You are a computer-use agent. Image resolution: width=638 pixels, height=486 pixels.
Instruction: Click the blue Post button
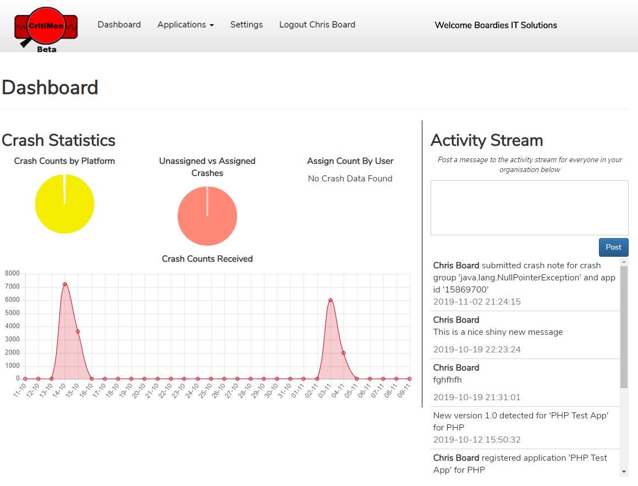tap(613, 247)
